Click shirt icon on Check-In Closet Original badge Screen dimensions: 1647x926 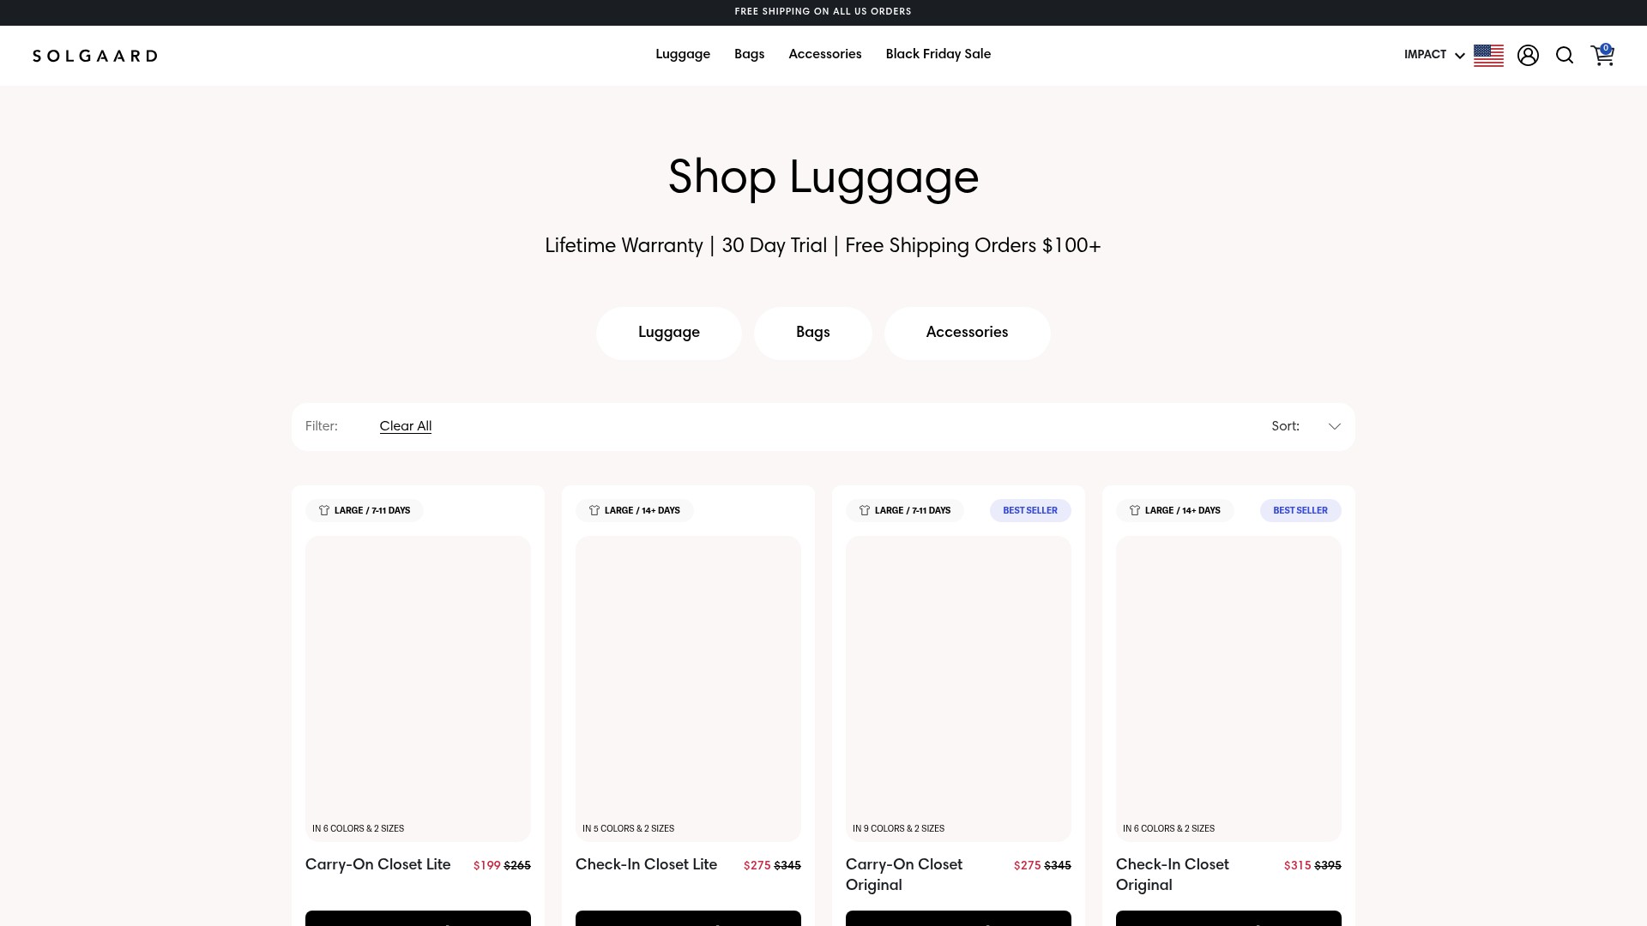(x=1135, y=510)
